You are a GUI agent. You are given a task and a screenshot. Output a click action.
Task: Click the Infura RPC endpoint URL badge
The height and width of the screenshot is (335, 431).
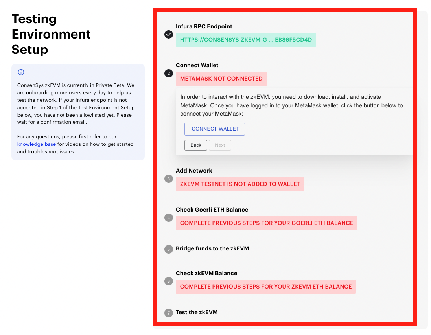246,40
